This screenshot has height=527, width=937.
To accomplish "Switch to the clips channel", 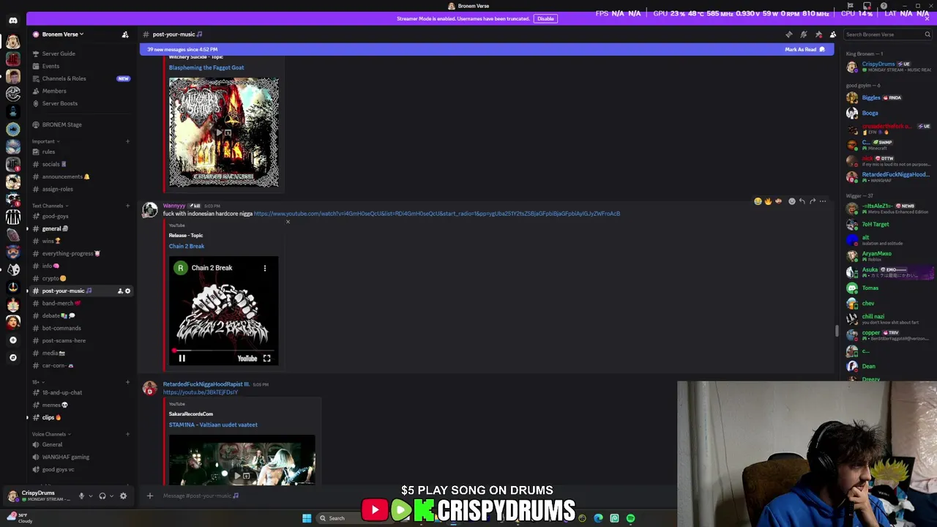I will tap(81, 417).
